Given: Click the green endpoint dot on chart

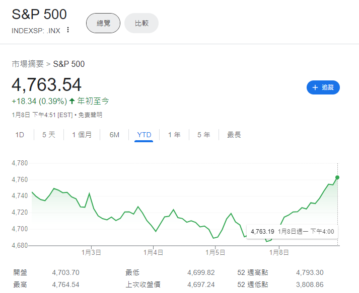Looking at the screenshot, I should click(337, 177).
